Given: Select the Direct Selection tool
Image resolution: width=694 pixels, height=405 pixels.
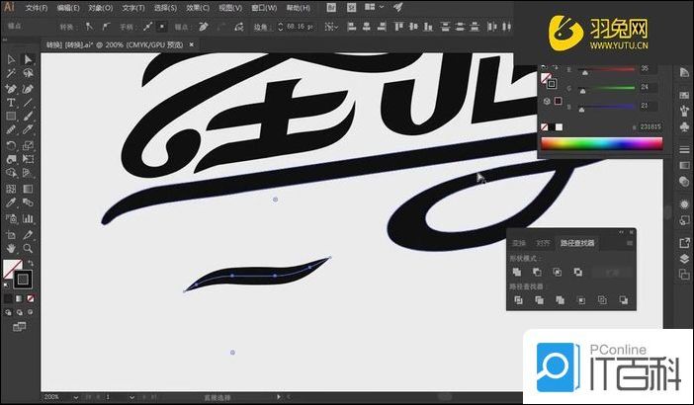Looking at the screenshot, I should coord(28,59).
